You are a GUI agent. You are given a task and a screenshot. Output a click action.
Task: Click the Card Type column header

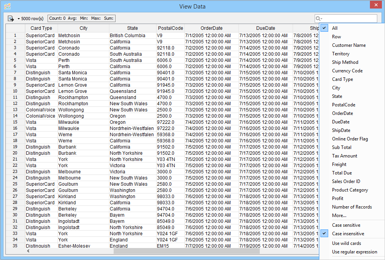(x=41, y=28)
